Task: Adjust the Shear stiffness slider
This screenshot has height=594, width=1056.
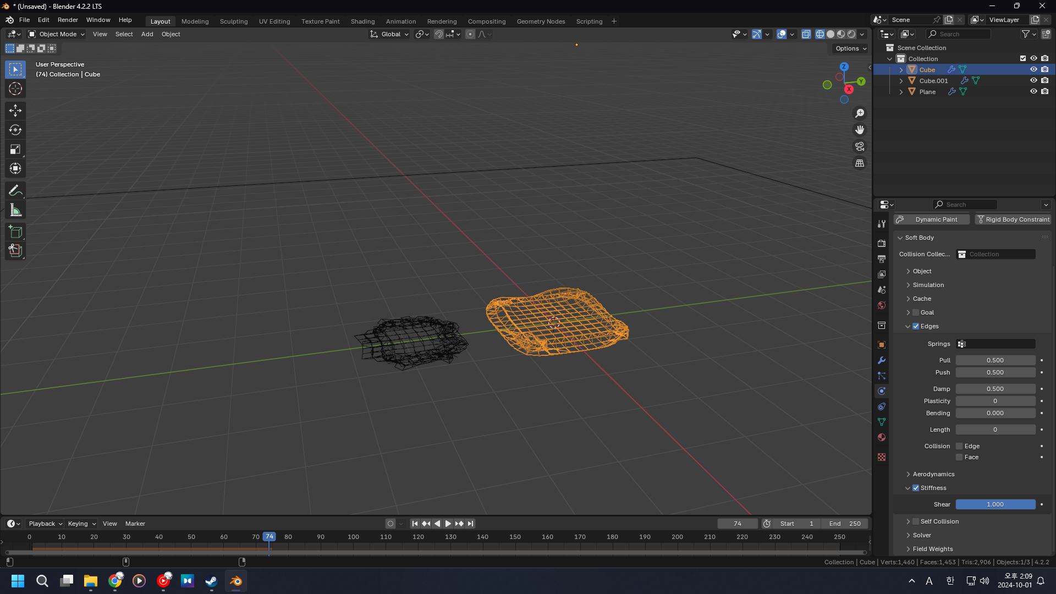Action: pyautogui.click(x=995, y=504)
